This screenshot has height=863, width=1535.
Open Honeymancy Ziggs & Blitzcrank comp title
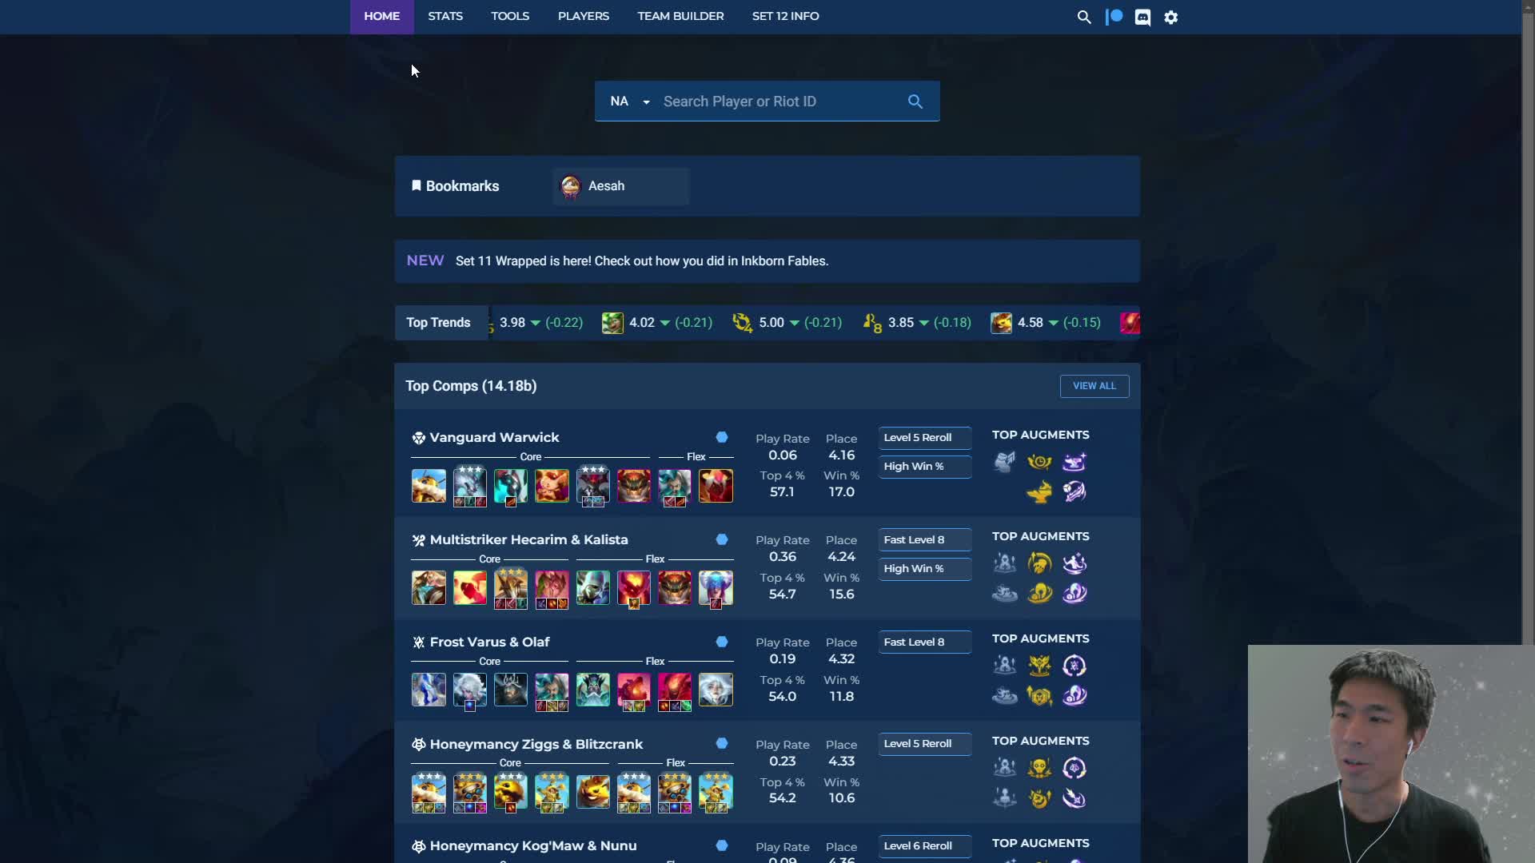tap(536, 745)
